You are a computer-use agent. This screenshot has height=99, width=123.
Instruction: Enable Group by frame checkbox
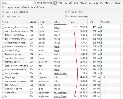66,12
